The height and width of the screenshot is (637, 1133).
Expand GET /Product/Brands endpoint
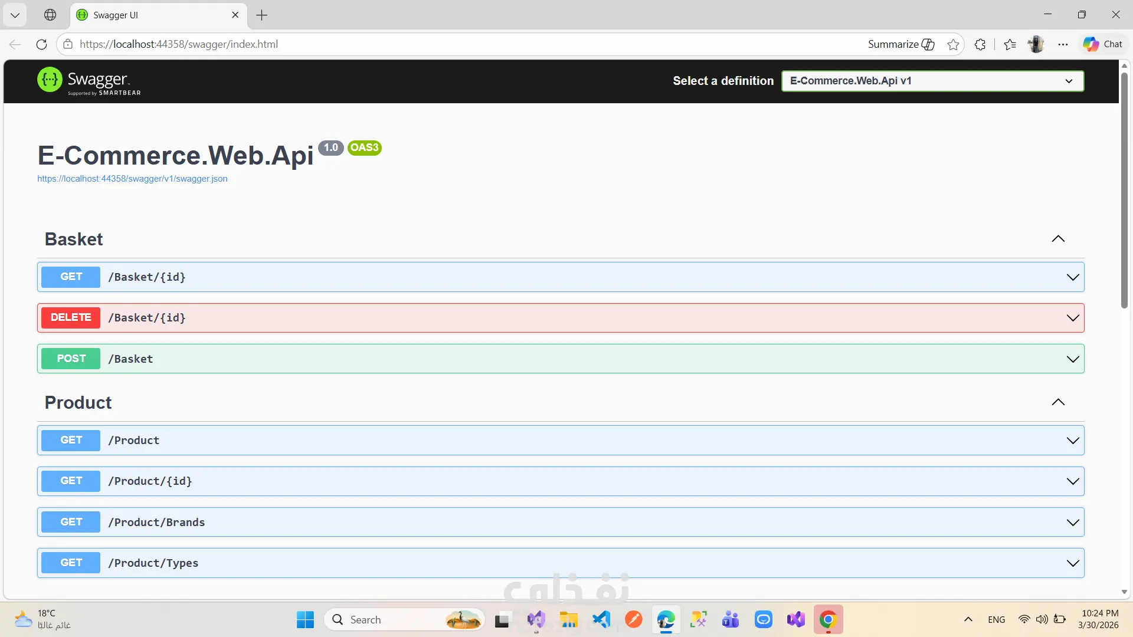click(x=1072, y=522)
